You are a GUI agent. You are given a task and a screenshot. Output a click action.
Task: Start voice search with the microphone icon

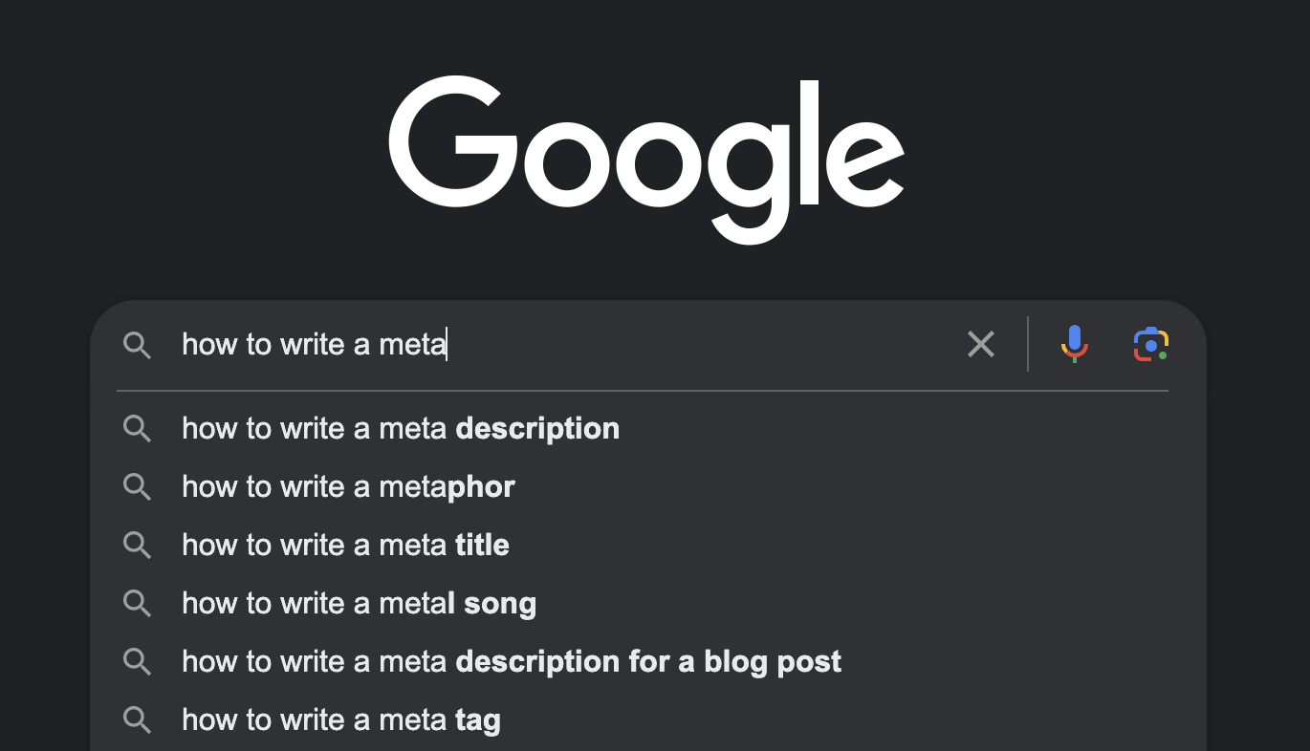tap(1075, 344)
